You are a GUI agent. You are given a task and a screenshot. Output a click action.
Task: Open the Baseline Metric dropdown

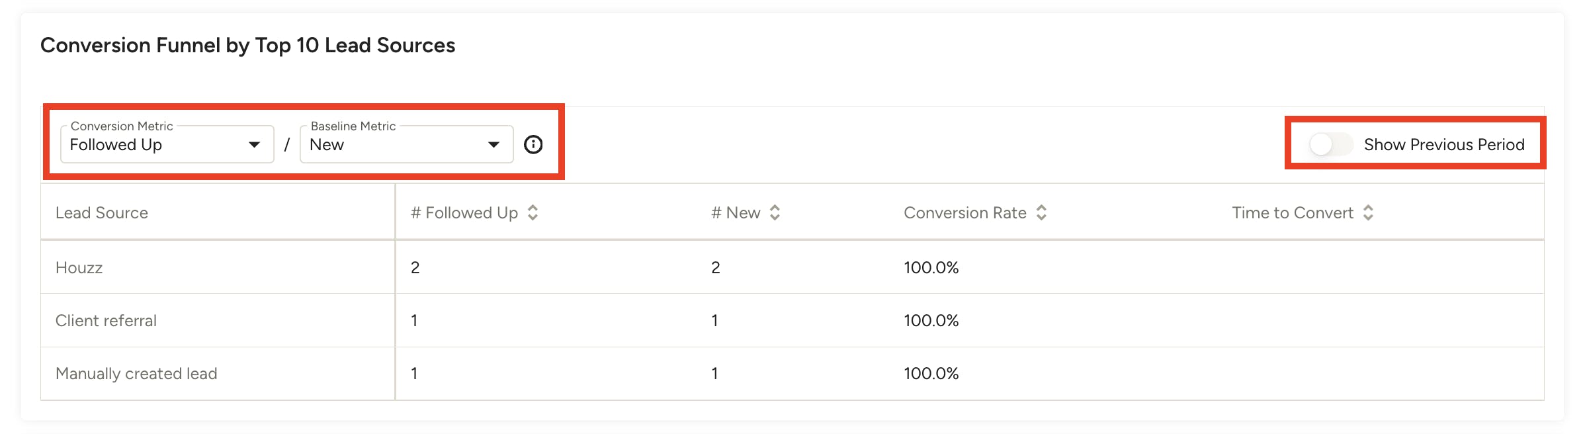[397, 144]
